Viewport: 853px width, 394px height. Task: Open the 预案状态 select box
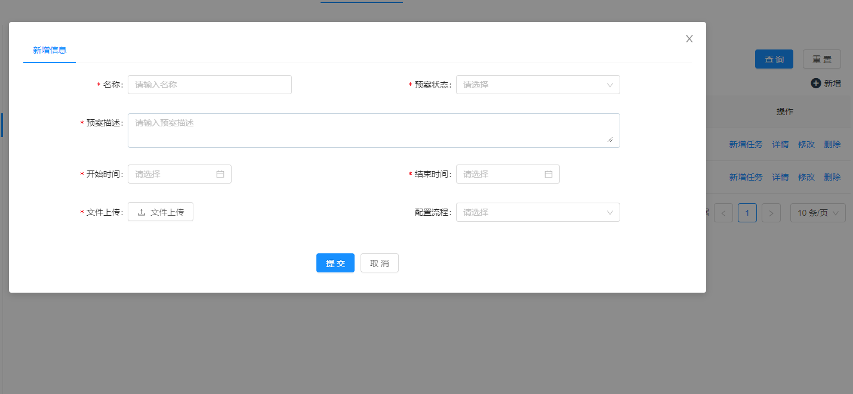pyautogui.click(x=537, y=84)
